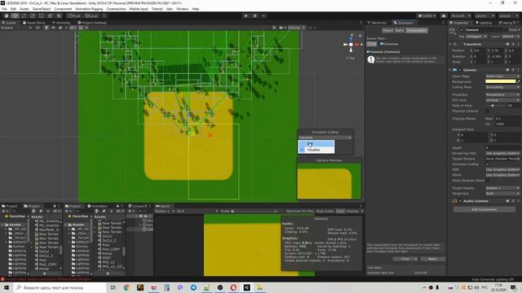Toggle scene audio icon in Scene toolbar
Screen dimensions: 522x293
click(x=53, y=28)
